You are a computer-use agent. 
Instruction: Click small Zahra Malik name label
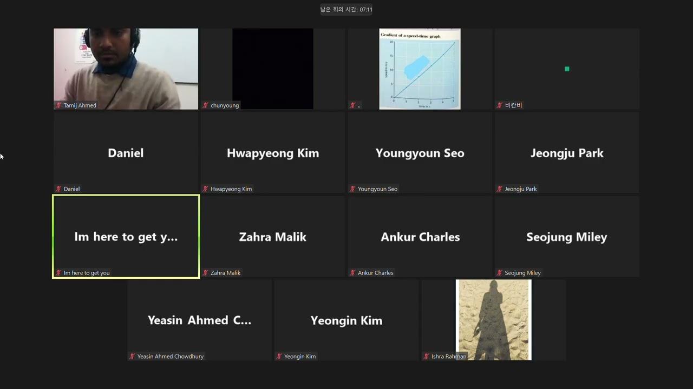pos(225,273)
